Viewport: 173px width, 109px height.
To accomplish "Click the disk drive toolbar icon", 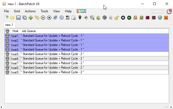I will point(68,18).
